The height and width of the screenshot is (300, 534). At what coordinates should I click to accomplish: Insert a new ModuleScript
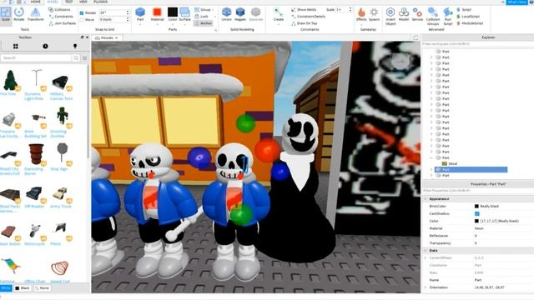click(x=470, y=23)
